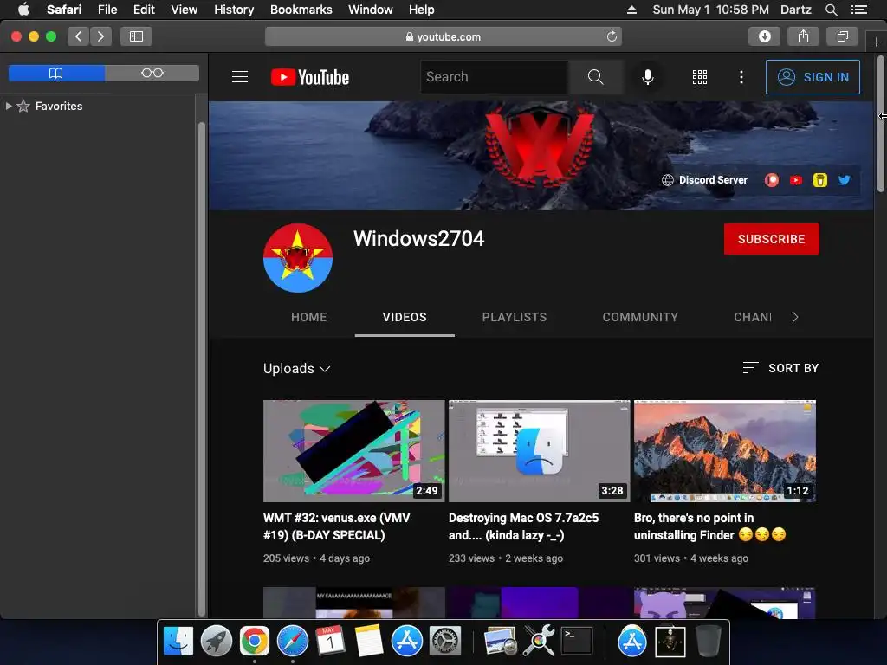Click the Windows2704 channel avatar

point(298,258)
